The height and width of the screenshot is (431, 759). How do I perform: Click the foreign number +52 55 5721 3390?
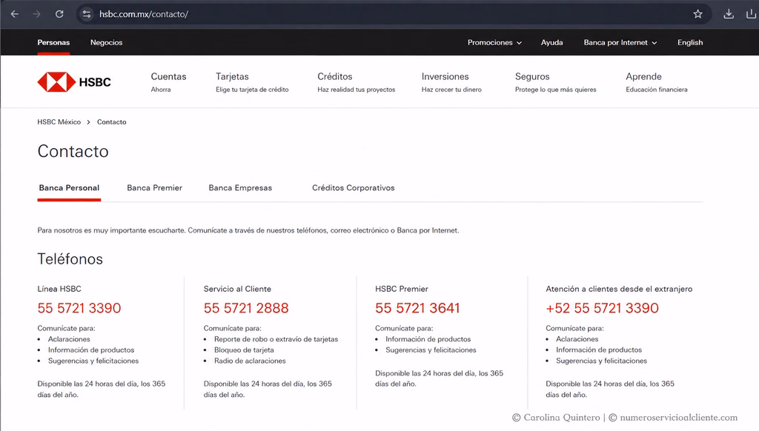(602, 308)
